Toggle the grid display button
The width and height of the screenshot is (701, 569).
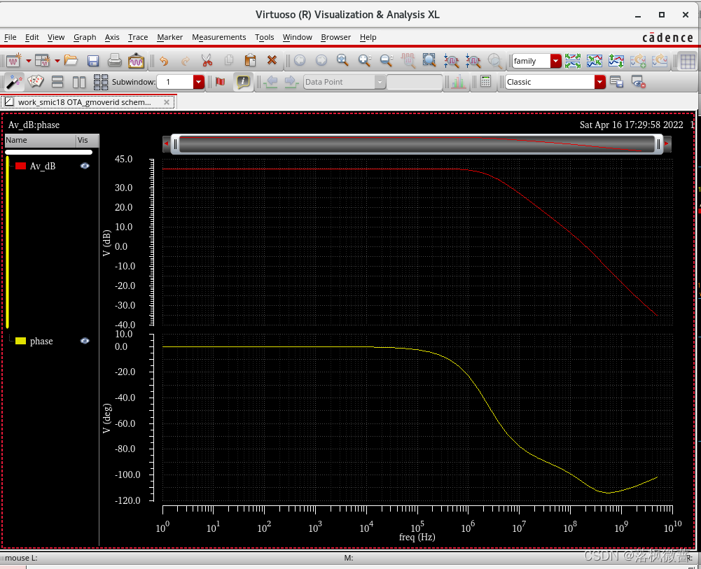point(687,61)
